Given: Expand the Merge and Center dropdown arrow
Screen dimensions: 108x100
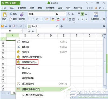Looking at the screenshot, I should point(100,19).
